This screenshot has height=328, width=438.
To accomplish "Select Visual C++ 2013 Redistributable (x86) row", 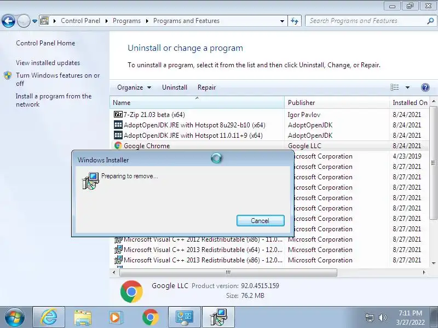I will pyautogui.click(x=269, y=260).
